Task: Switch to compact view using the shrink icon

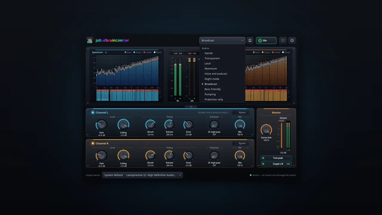Action: 283,40
